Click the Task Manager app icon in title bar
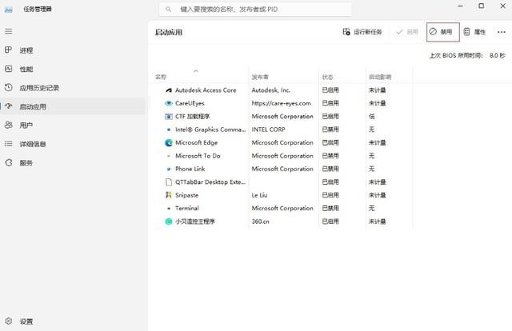This screenshot has height=331, width=512. [9, 9]
